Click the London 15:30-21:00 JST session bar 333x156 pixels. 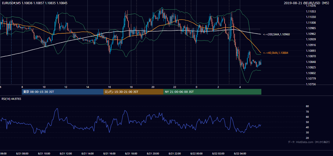click(x=133, y=92)
